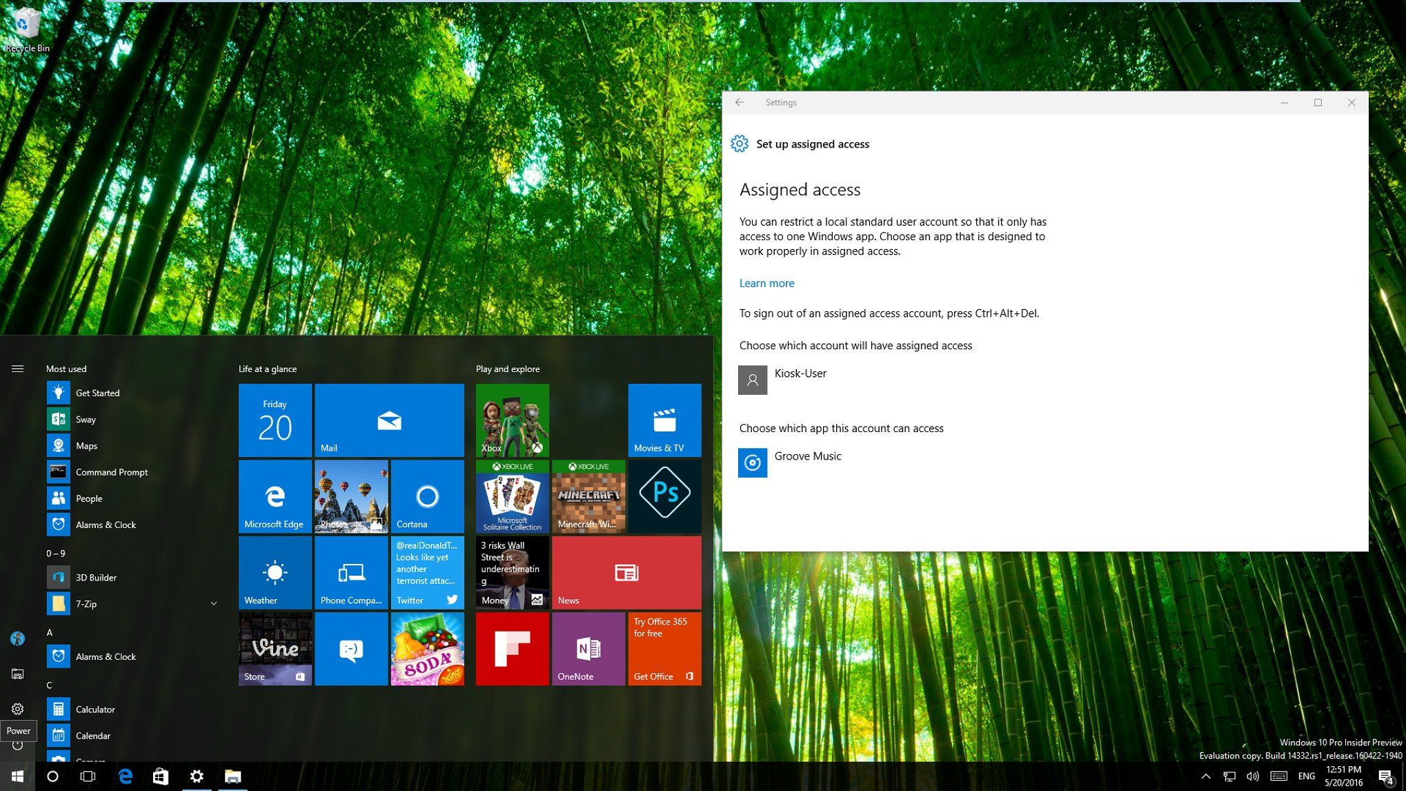Launch the Xbox tile
This screenshot has width=1406, height=791.
pyautogui.click(x=512, y=420)
